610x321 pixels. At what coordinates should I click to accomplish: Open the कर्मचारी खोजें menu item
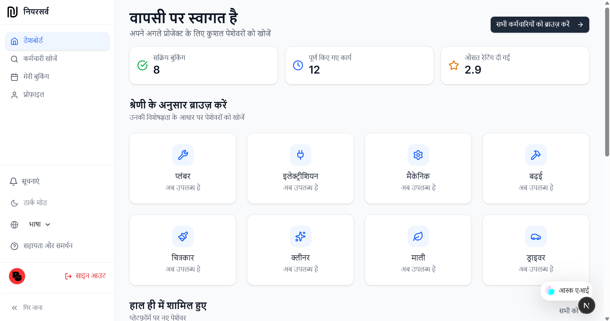coord(40,59)
